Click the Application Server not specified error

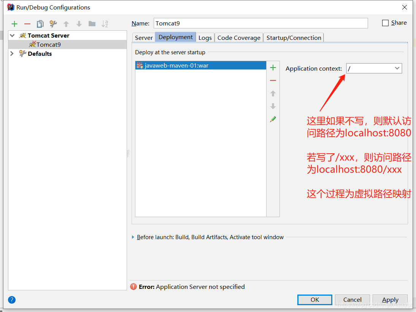click(x=200, y=287)
